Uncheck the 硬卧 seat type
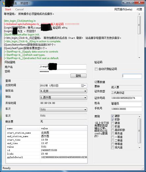Viewport: 146px width, 172px height. (112, 116)
